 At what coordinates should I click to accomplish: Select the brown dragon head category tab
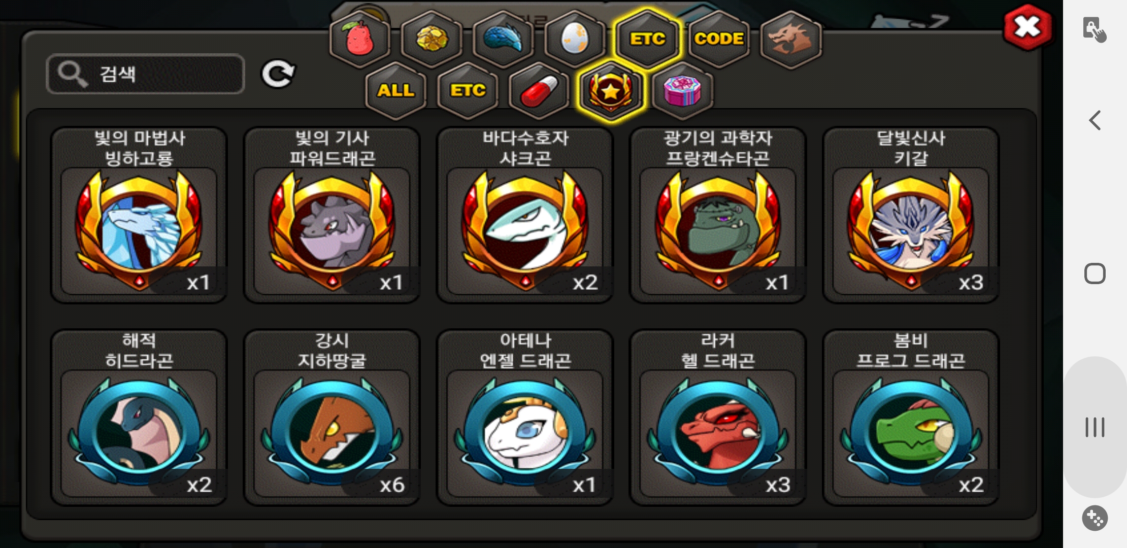pos(791,39)
